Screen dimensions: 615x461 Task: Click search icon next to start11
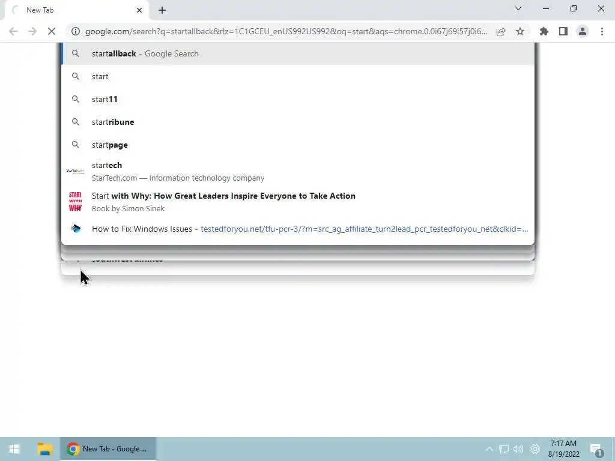(76, 99)
